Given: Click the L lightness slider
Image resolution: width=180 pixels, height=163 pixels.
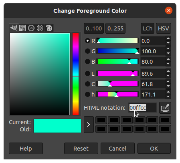Looking at the screenshot, I should 118,73.
